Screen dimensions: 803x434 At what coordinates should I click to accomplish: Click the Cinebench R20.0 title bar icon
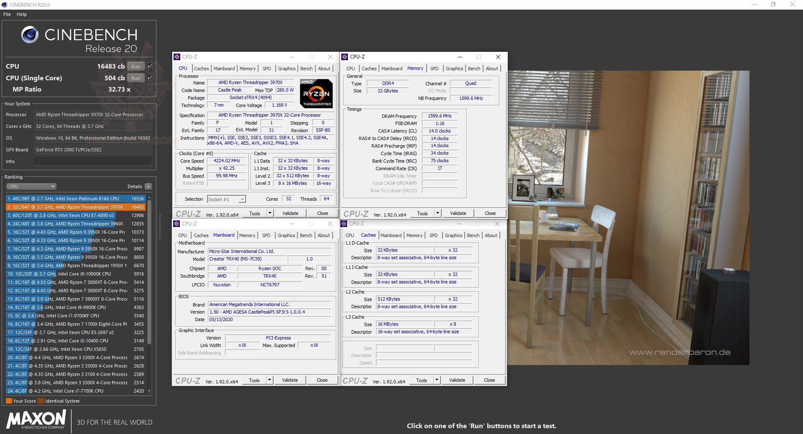click(x=4, y=5)
